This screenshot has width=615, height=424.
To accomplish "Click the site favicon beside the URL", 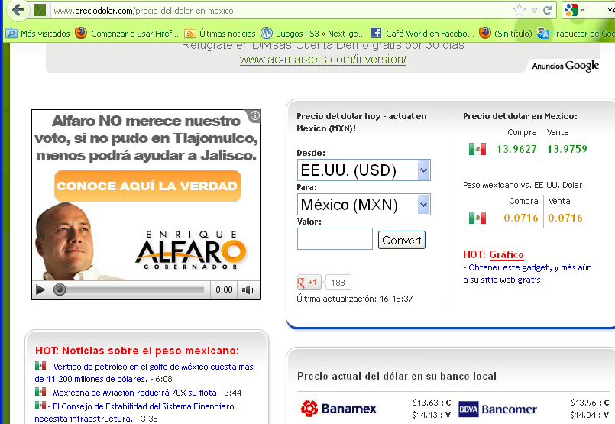I will point(40,10).
